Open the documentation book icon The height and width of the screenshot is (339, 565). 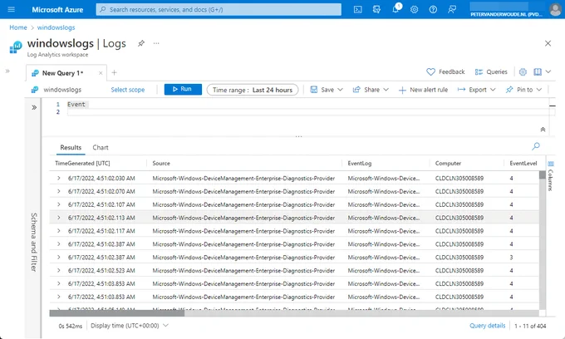pyautogui.click(x=538, y=72)
